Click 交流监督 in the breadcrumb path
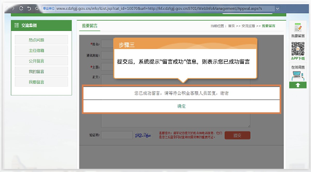Image resolution: width=311 pixels, height=172 pixels. click(x=248, y=26)
